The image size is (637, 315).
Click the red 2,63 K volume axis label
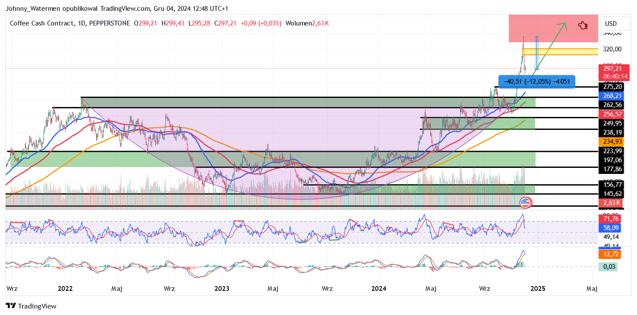(x=611, y=203)
